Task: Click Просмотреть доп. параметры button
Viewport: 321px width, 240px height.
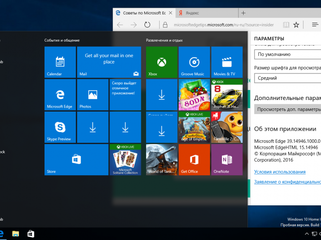Action: [287, 109]
